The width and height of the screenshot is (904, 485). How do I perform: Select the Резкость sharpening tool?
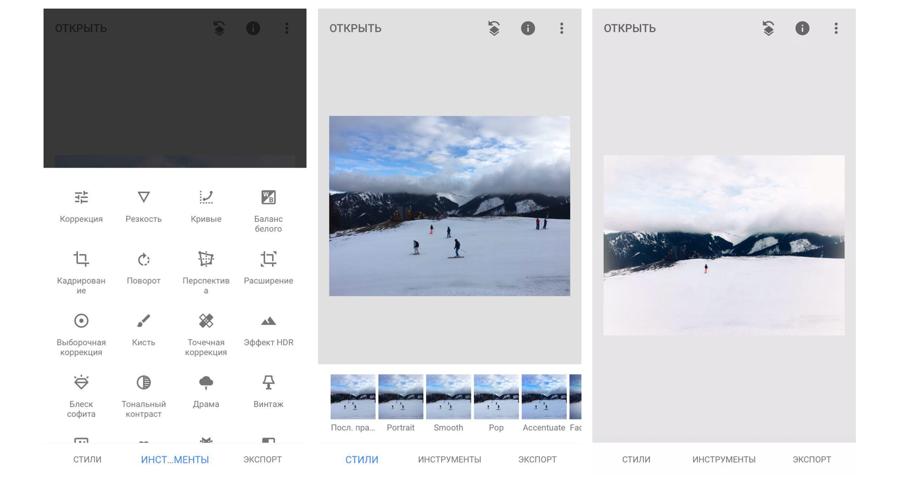point(143,206)
